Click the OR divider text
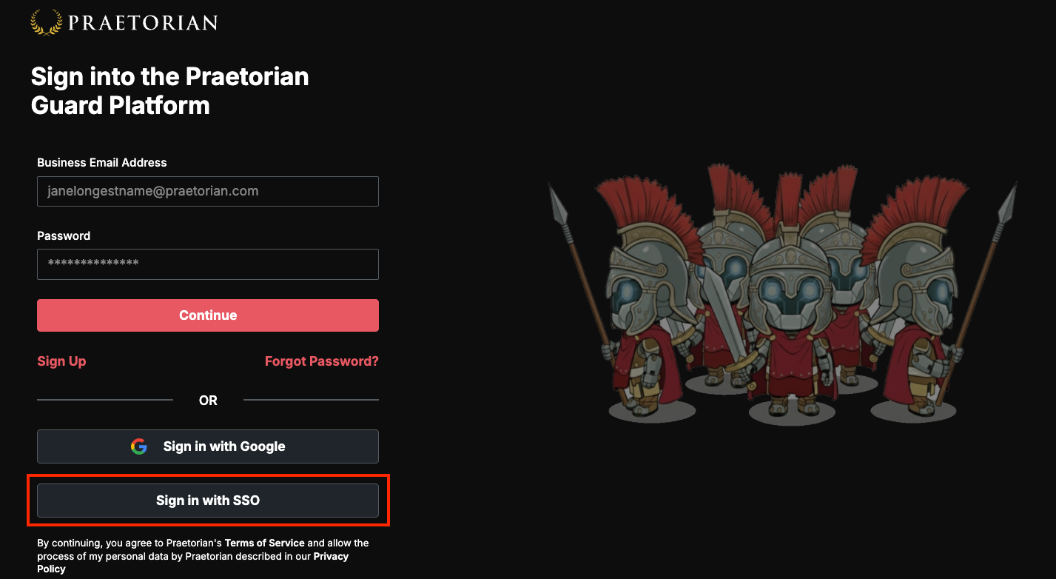This screenshot has height=579, width=1056. [x=208, y=401]
